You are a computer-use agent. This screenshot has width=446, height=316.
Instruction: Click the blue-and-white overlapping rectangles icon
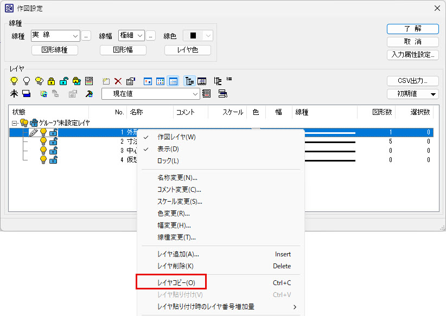click(26, 93)
